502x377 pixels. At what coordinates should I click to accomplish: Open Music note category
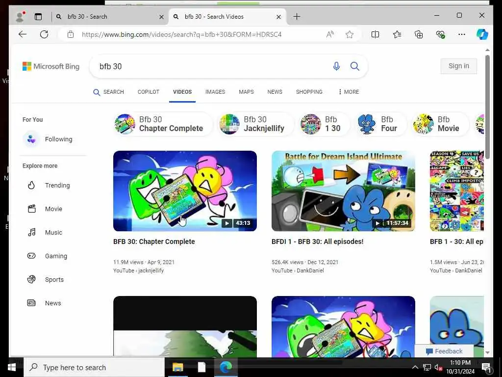(x=45, y=232)
